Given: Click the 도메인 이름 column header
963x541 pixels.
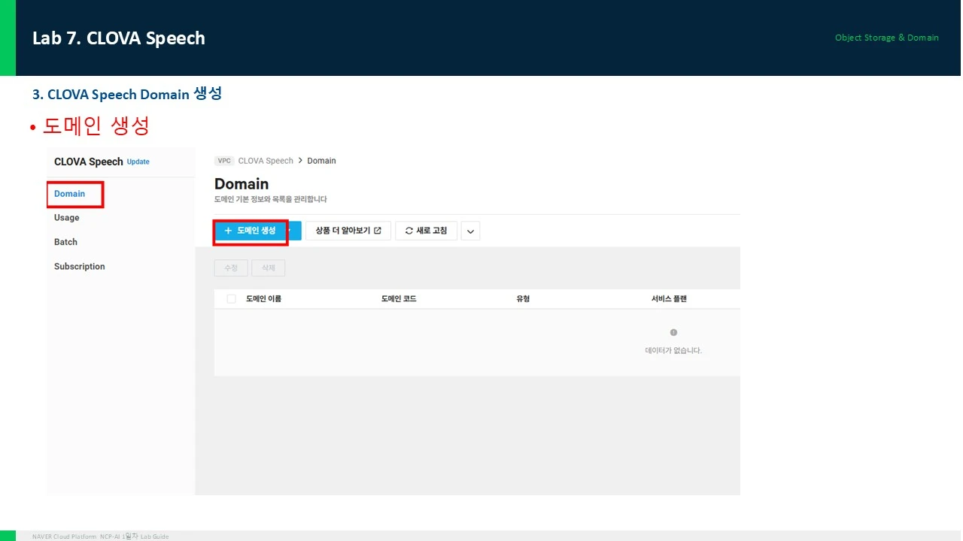Looking at the screenshot, I should 264,299.
